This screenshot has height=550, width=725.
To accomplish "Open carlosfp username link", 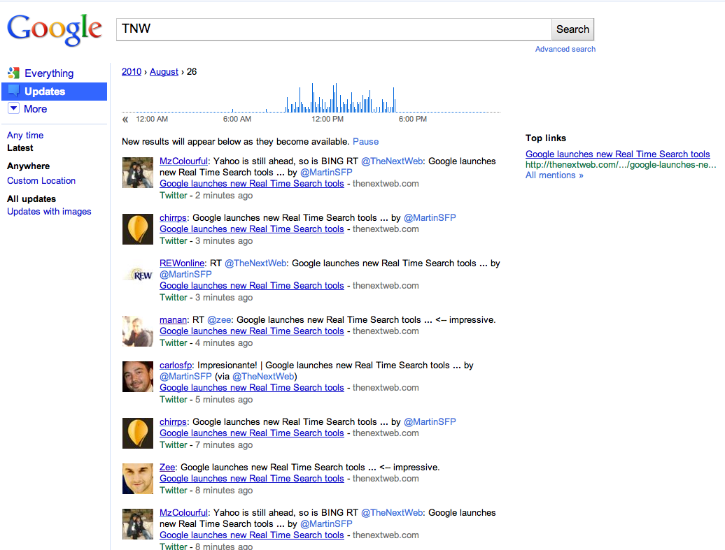I will click(x=175, y=366).
